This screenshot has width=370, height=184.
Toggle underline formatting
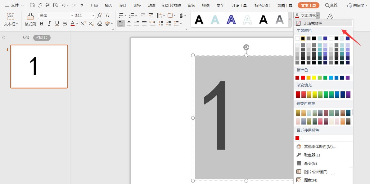(x=57, y=24)
